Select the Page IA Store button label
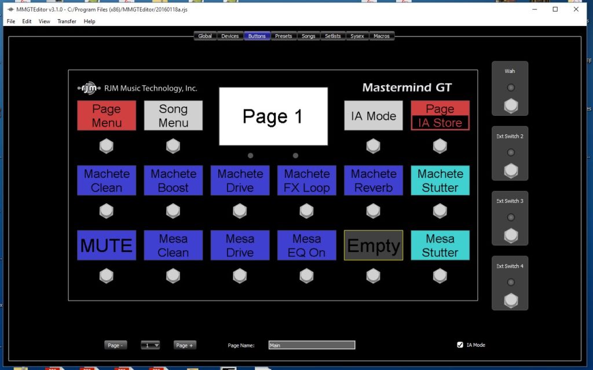Screen dimensions: 593x370 tap(440, 115)
